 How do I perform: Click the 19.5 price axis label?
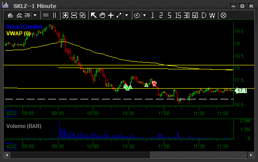(239, 31)
